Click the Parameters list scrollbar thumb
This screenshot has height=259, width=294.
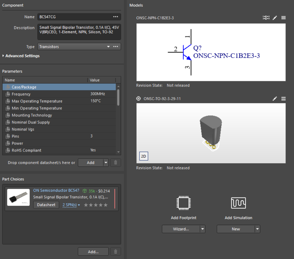(x=118, y=97)
